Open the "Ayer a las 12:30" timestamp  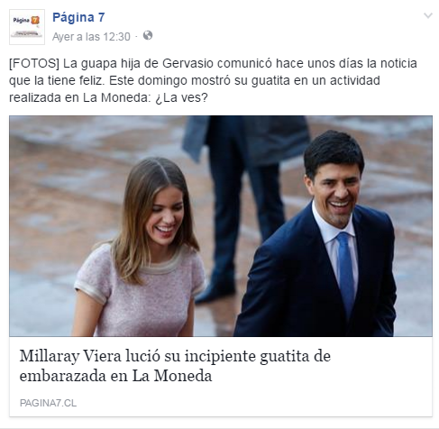[91, 37]
